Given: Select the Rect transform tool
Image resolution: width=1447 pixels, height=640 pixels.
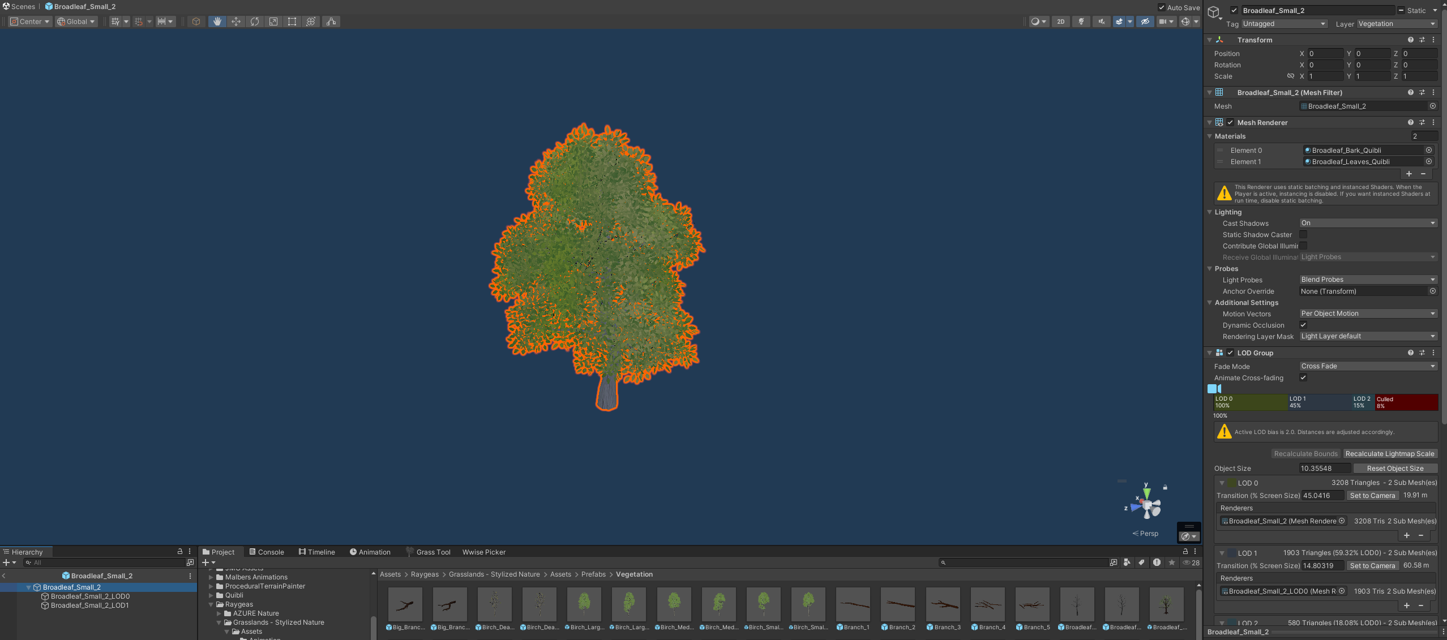Looking at the screenshot, I should pyautogui.click(x=292, y=22).
